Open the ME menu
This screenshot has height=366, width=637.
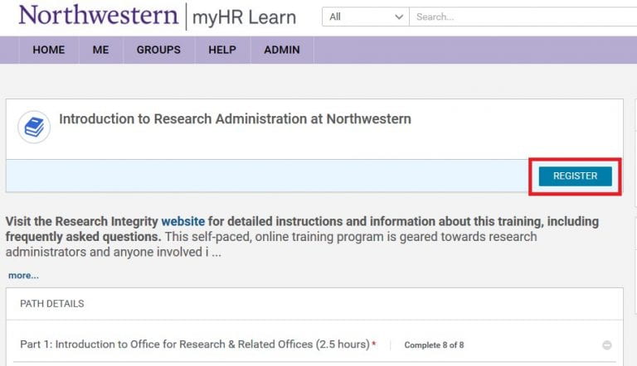point(100,50)
